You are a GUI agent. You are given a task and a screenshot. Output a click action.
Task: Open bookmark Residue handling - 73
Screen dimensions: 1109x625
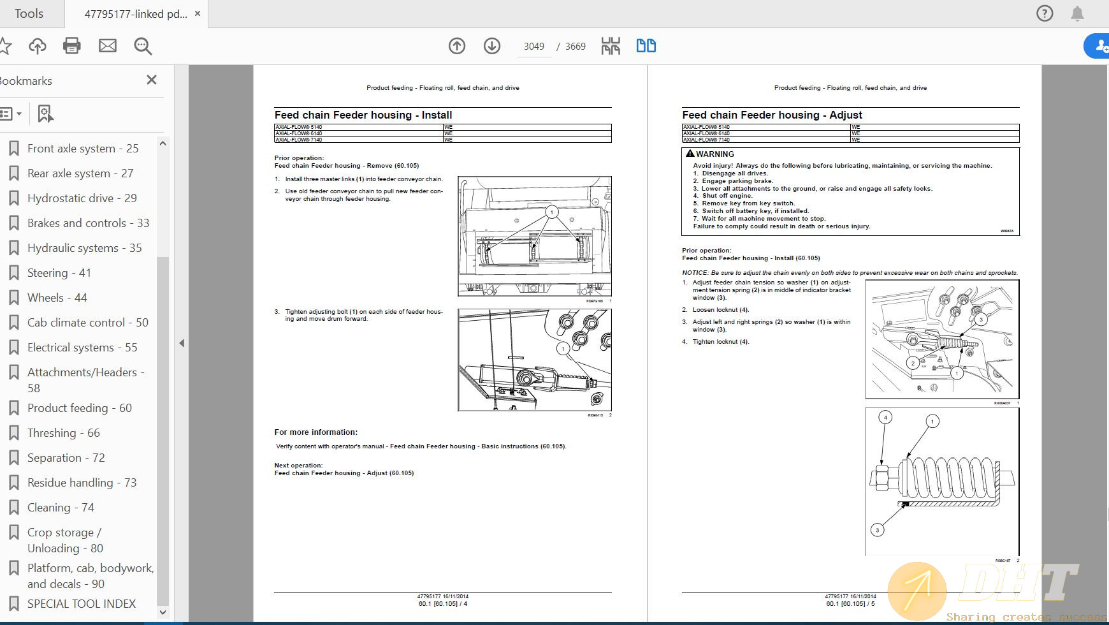coord(82,483)
